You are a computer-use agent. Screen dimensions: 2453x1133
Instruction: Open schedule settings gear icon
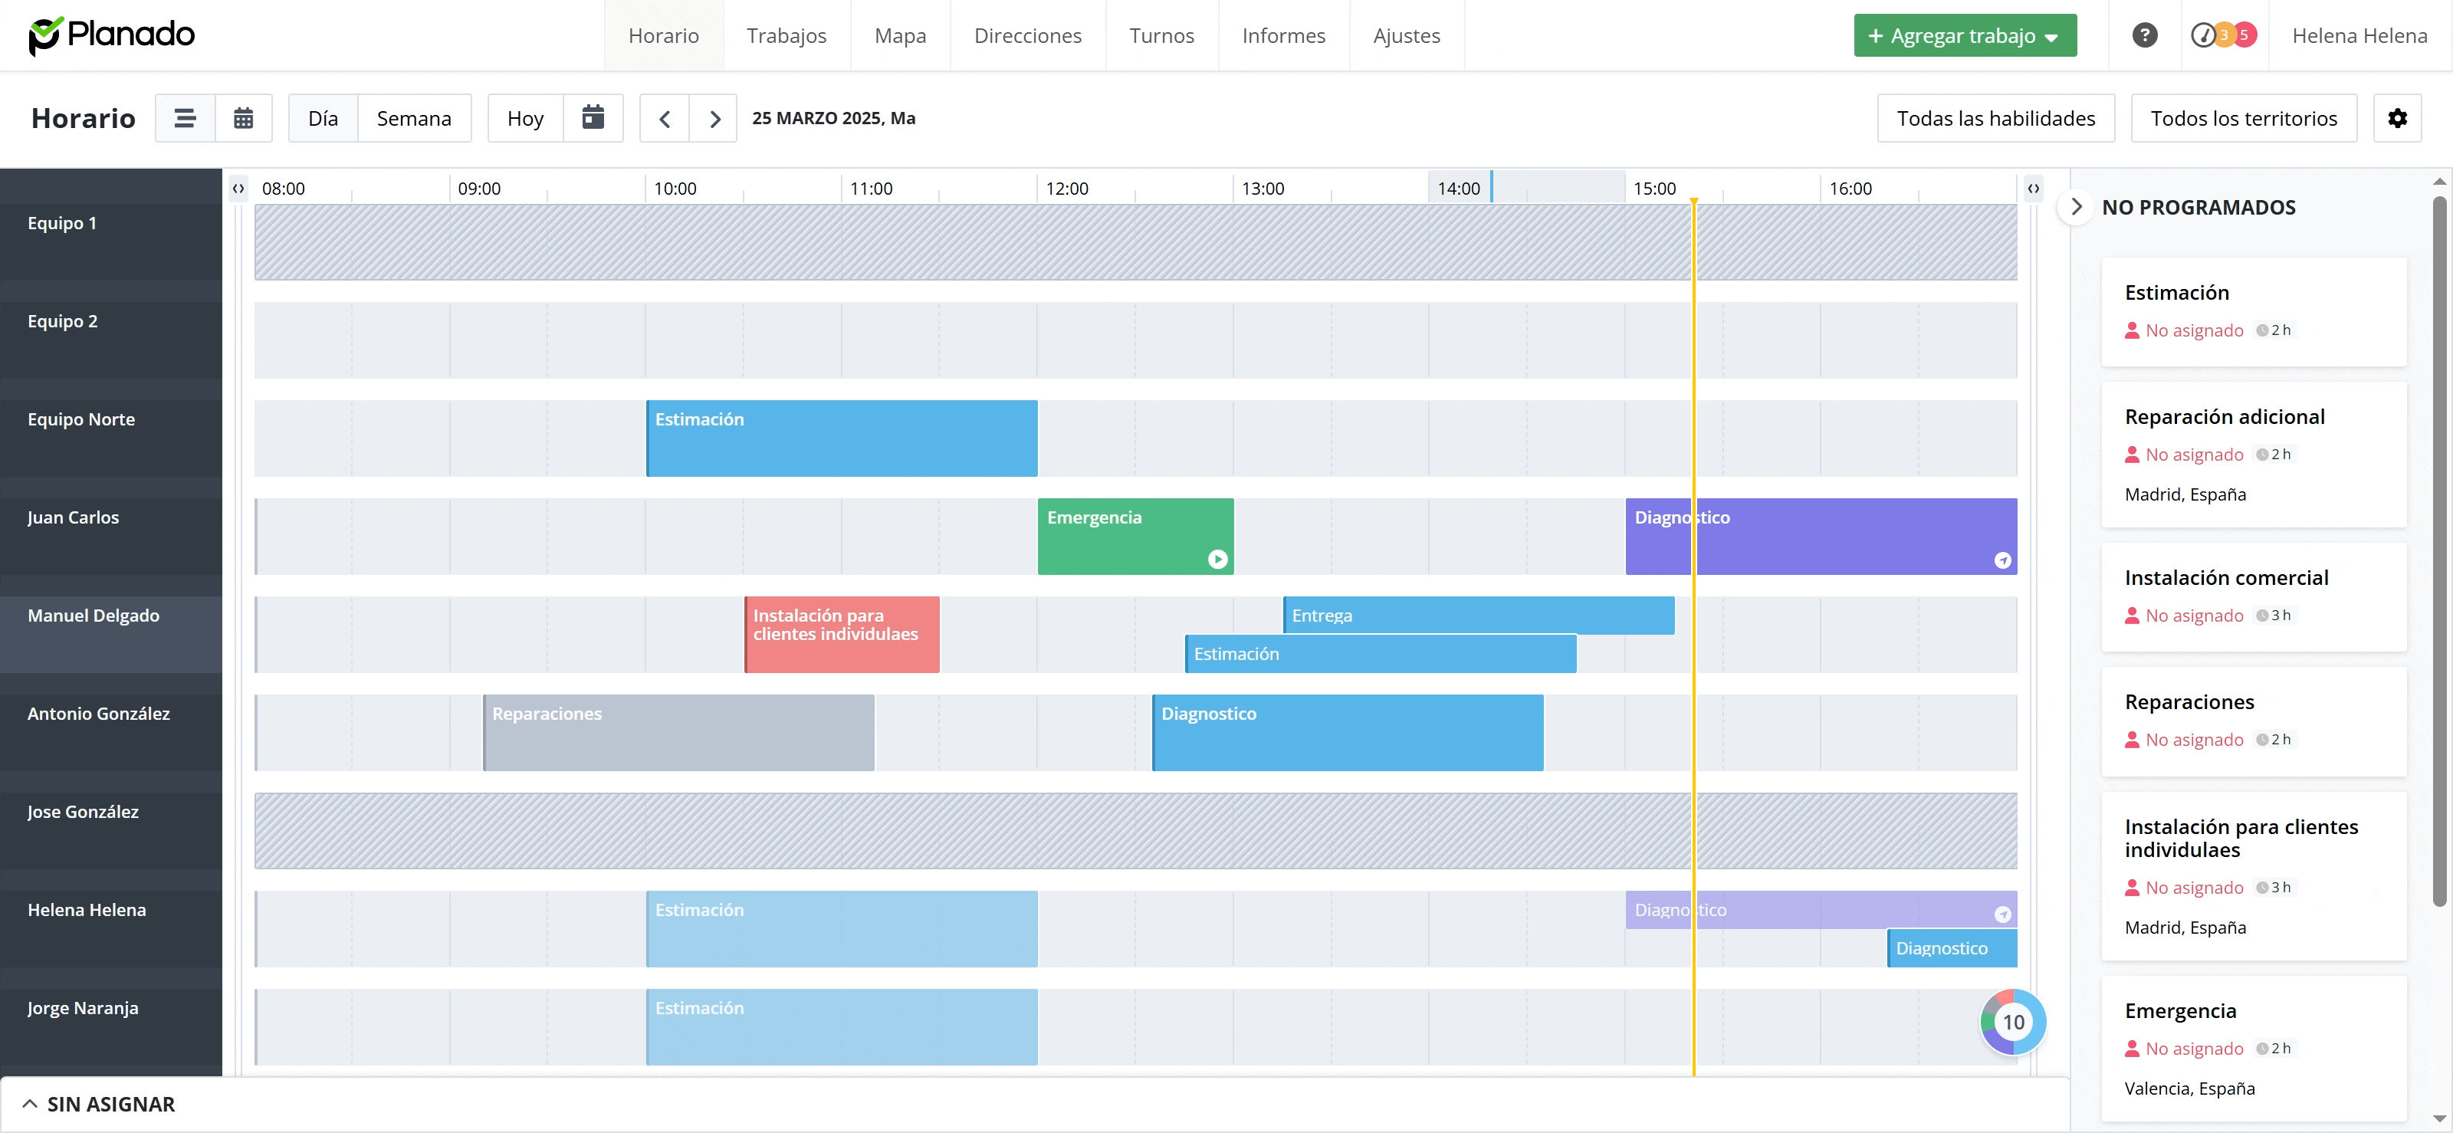point(2397,118)
